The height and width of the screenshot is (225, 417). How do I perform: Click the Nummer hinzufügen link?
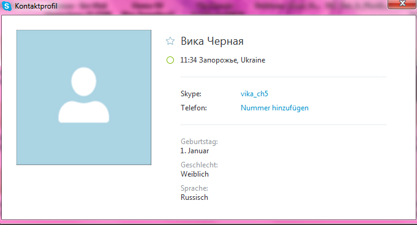pyautogui.click(x=274, y=108)
